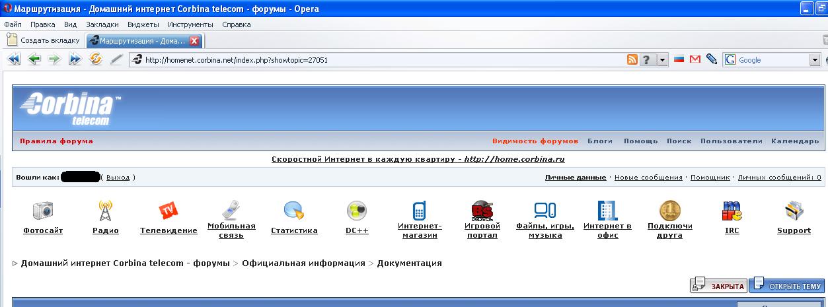Open the Поиск link

point(679,141)
